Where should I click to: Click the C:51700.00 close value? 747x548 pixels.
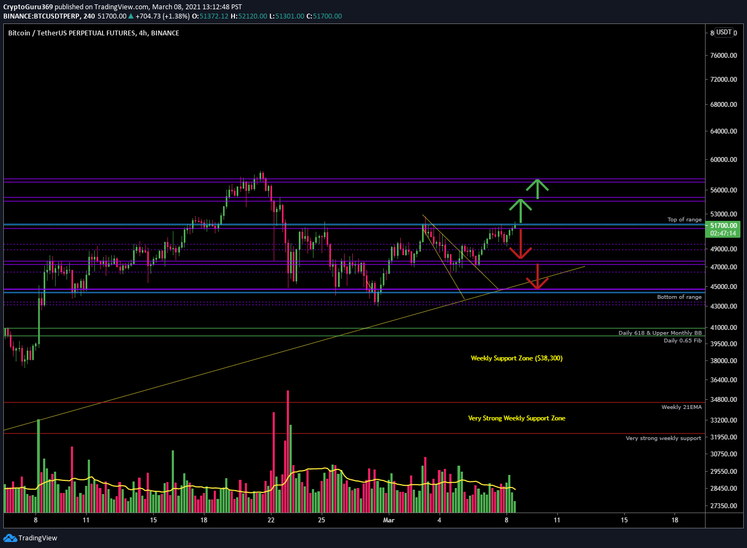click(324, 16)
